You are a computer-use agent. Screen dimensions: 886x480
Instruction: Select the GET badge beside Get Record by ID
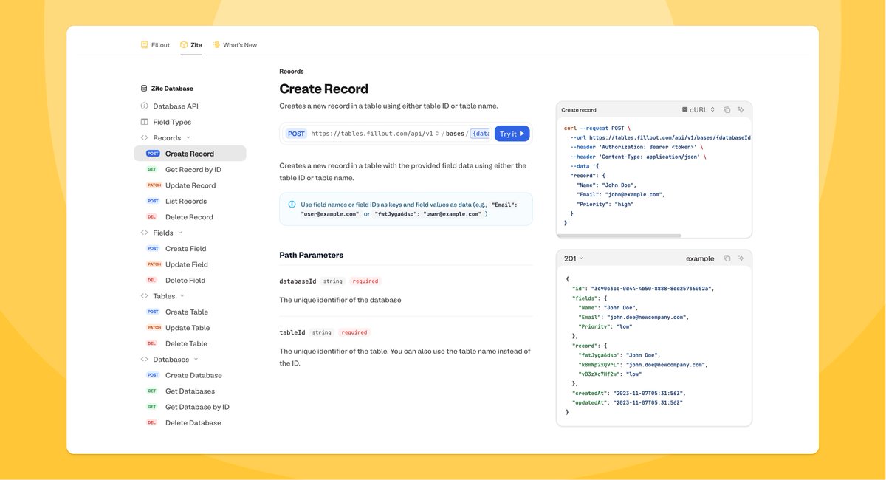[151, 169]
